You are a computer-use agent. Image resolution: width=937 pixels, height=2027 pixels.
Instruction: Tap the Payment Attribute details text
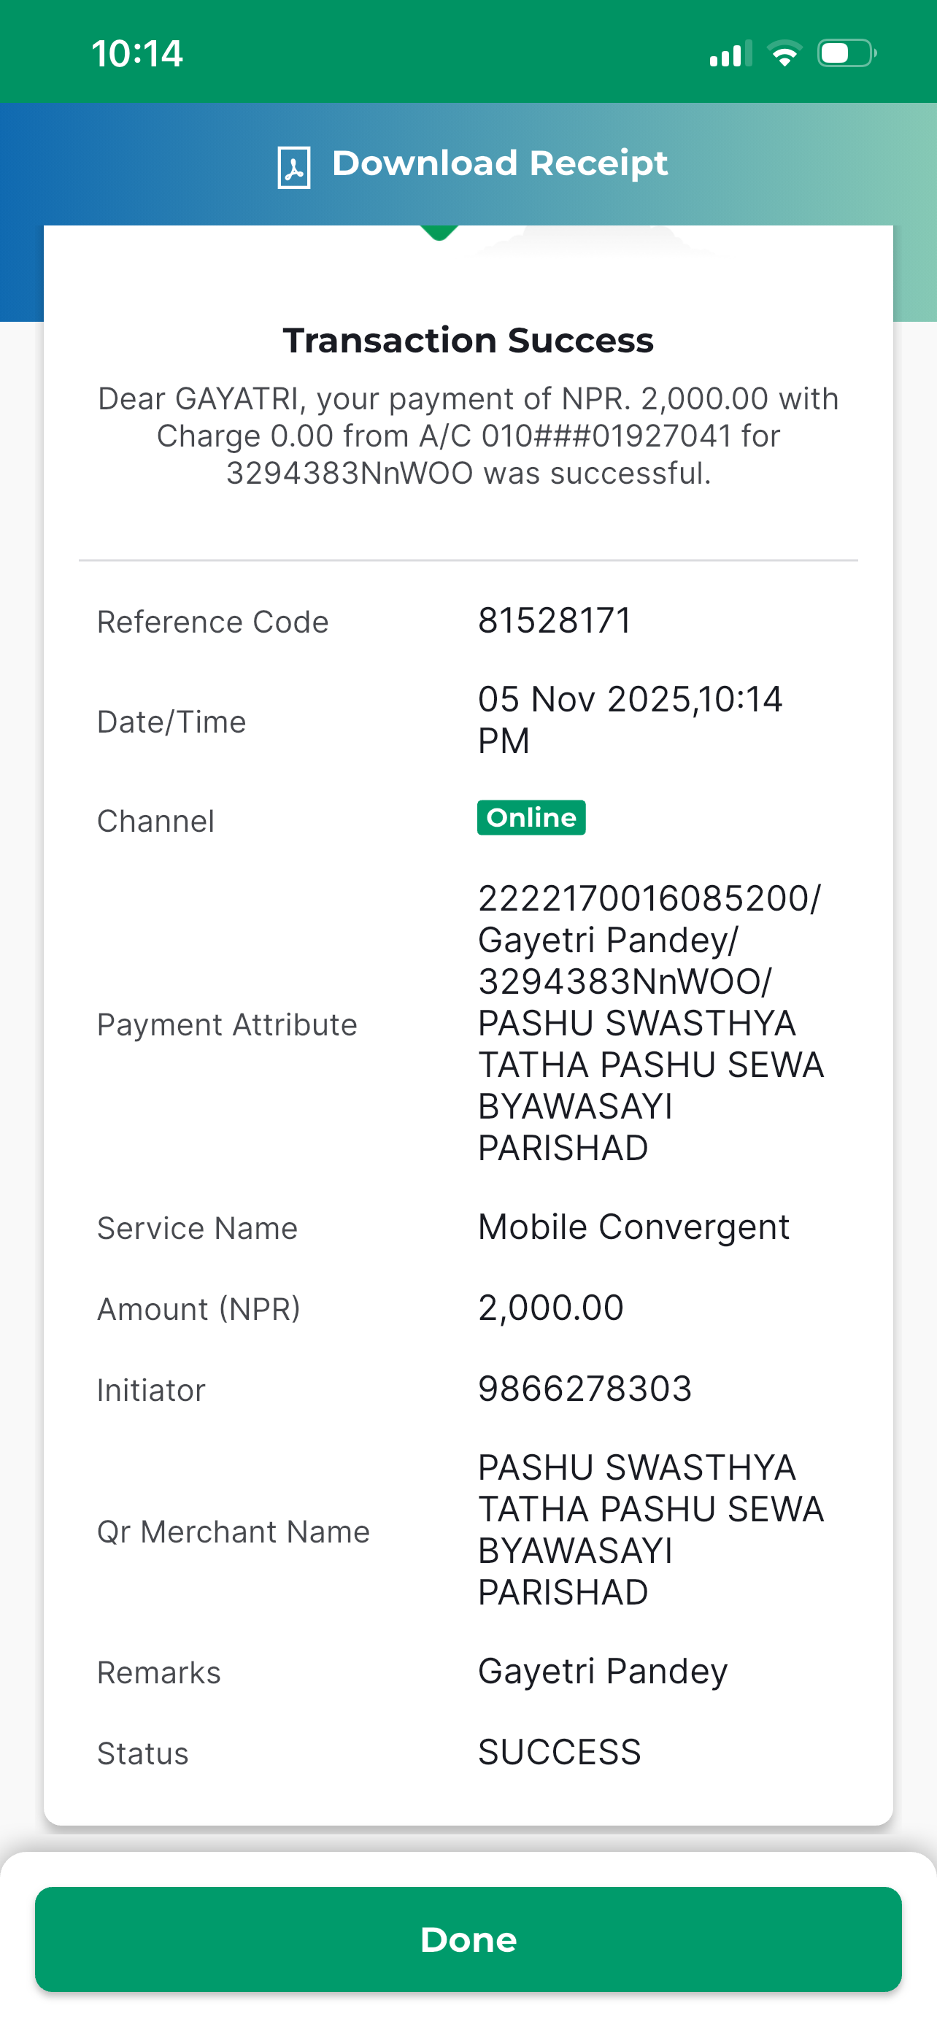tap(651, 1023)
